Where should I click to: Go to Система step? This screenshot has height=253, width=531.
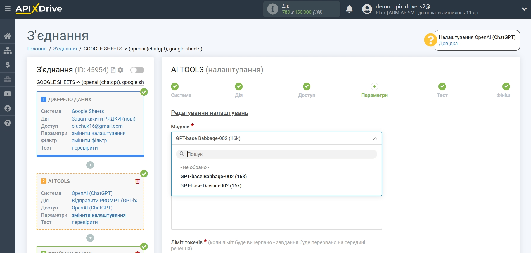pos(175,86)
